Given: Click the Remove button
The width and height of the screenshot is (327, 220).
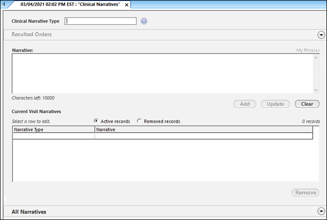Looking at the screenshot, I should pyautogui.click(x=305, y=192).
